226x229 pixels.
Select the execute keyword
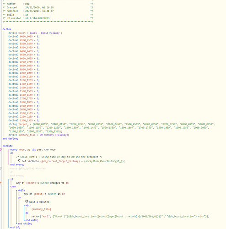click(8, 146)
